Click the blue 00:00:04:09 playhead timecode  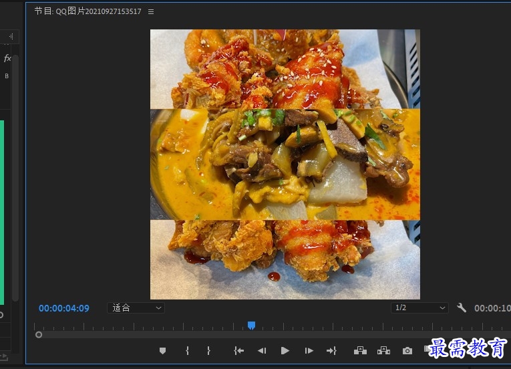point(64,308)
